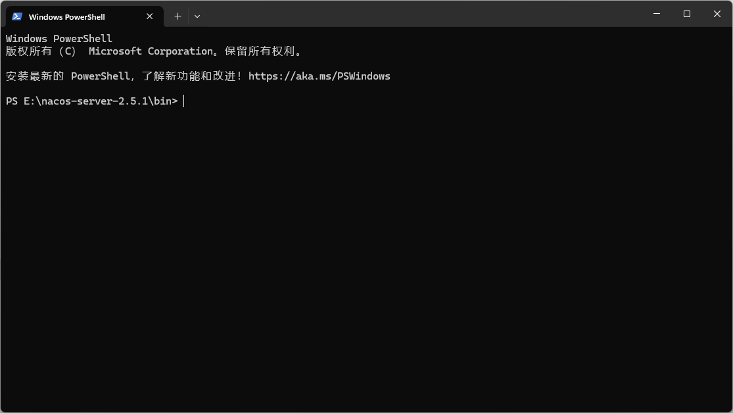This screenshot has width=733, height=413.
Task: Click the "Microsoft Corporation" text in copyright line
Action: [x=151, y=51]
